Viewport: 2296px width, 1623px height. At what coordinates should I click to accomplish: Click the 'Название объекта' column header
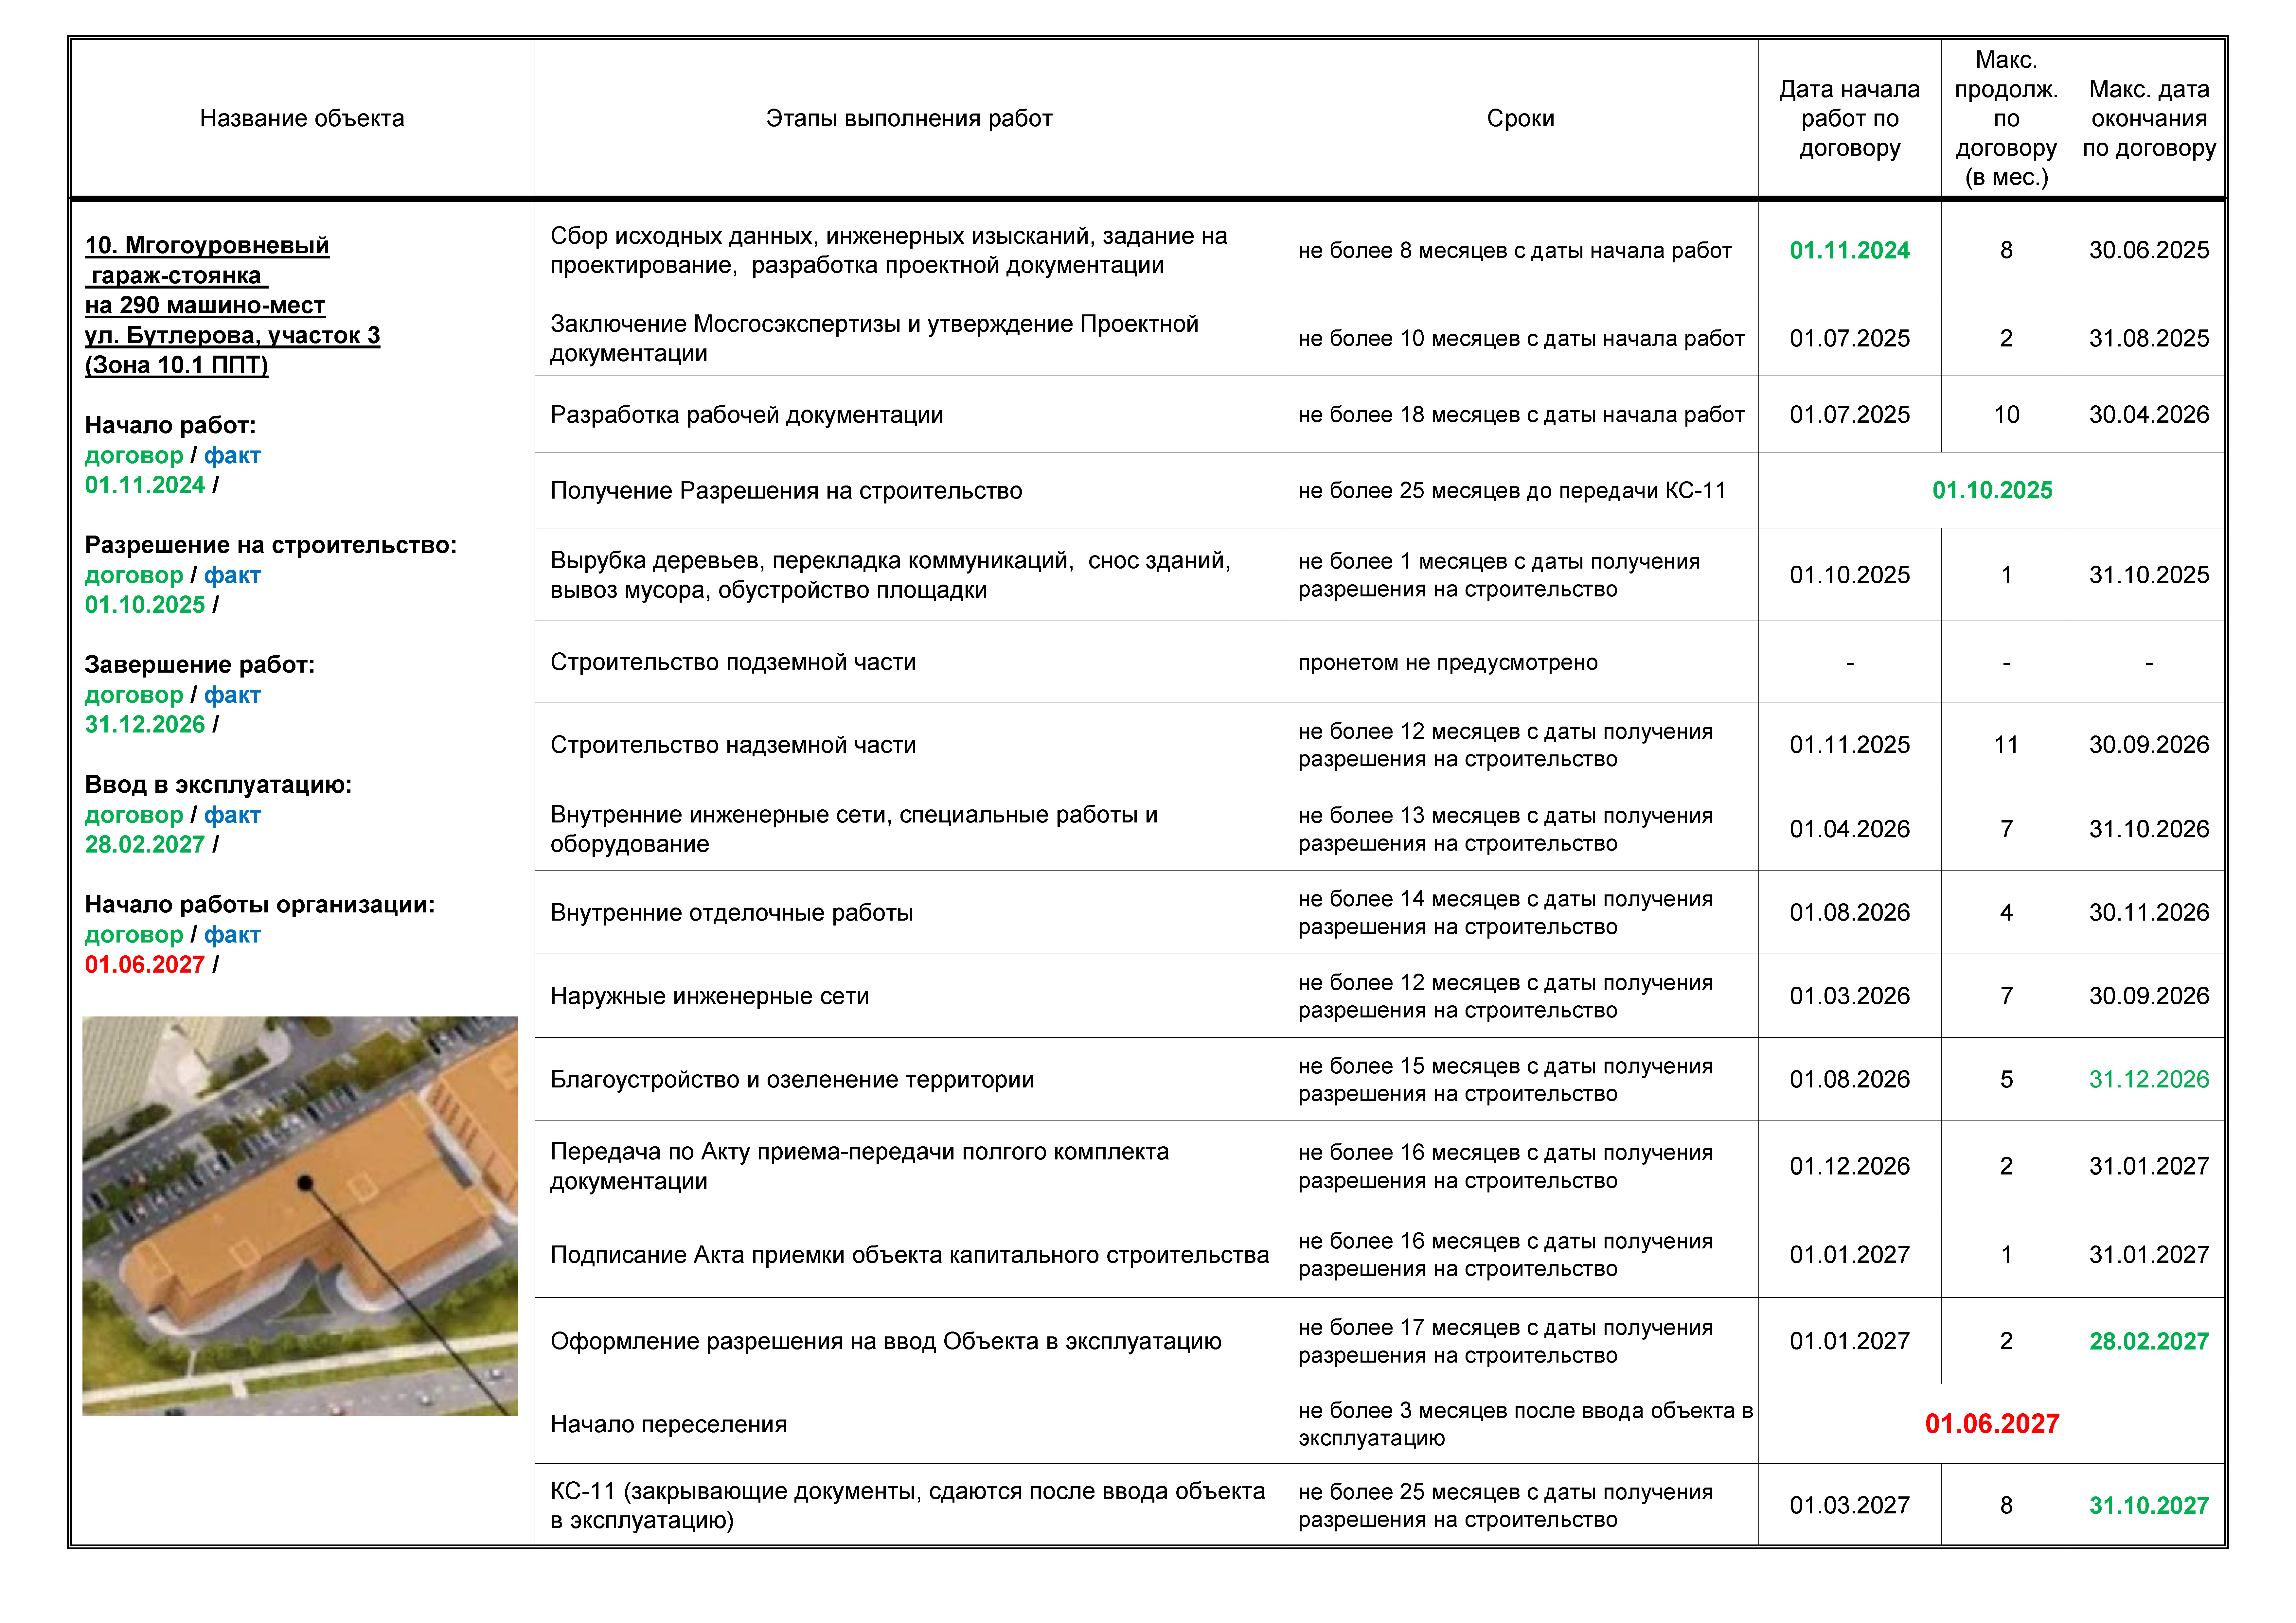302,118
